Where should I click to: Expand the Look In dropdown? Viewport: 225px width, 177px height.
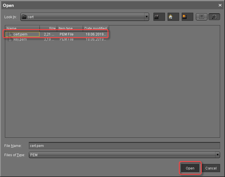(147, 17)
